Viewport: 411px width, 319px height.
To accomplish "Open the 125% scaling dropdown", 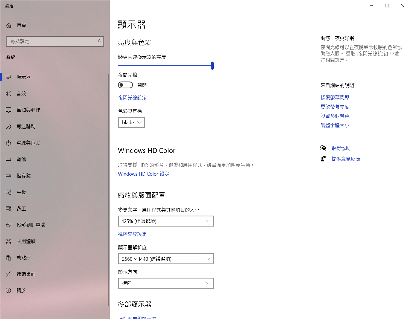I will [x=166, y=221].
